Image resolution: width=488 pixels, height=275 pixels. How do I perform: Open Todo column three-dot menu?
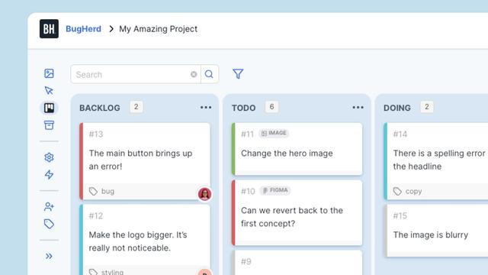coord(358,107)
